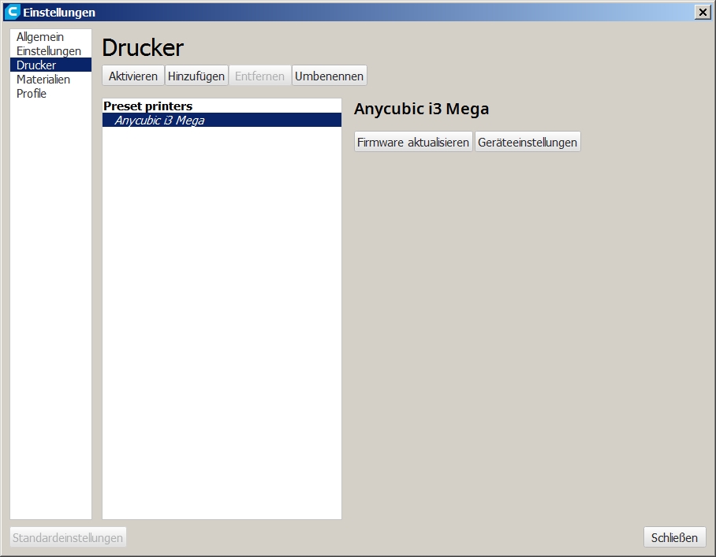Image resolution: width=716 pixels, height=557 pixels.
Task: Open Firmware aktualisieren
Action: point(413,143)
